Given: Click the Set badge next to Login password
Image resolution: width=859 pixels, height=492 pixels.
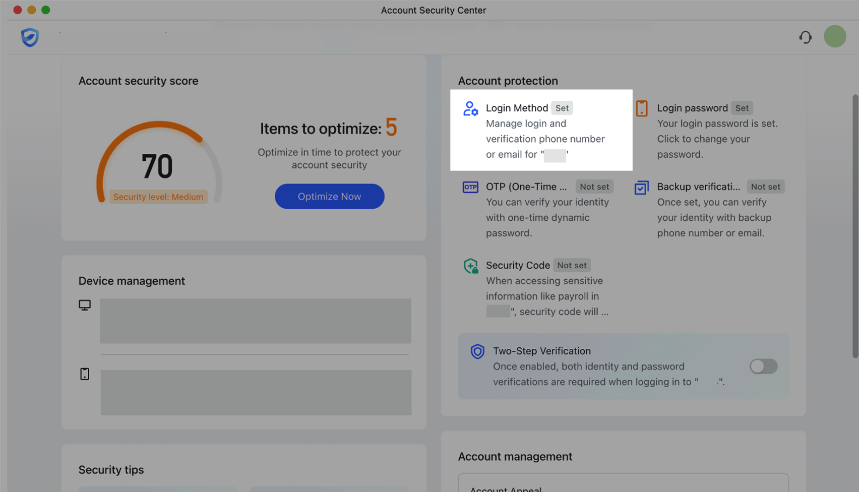Looking at the screenshot, I should [x=742, y=108].
